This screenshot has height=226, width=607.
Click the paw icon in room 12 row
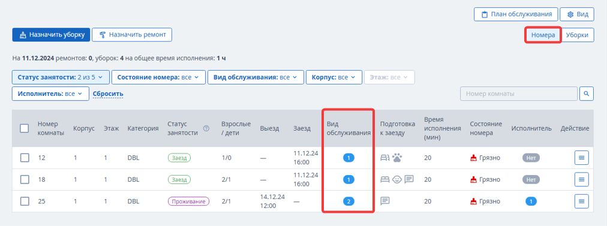tap(397, 158)
